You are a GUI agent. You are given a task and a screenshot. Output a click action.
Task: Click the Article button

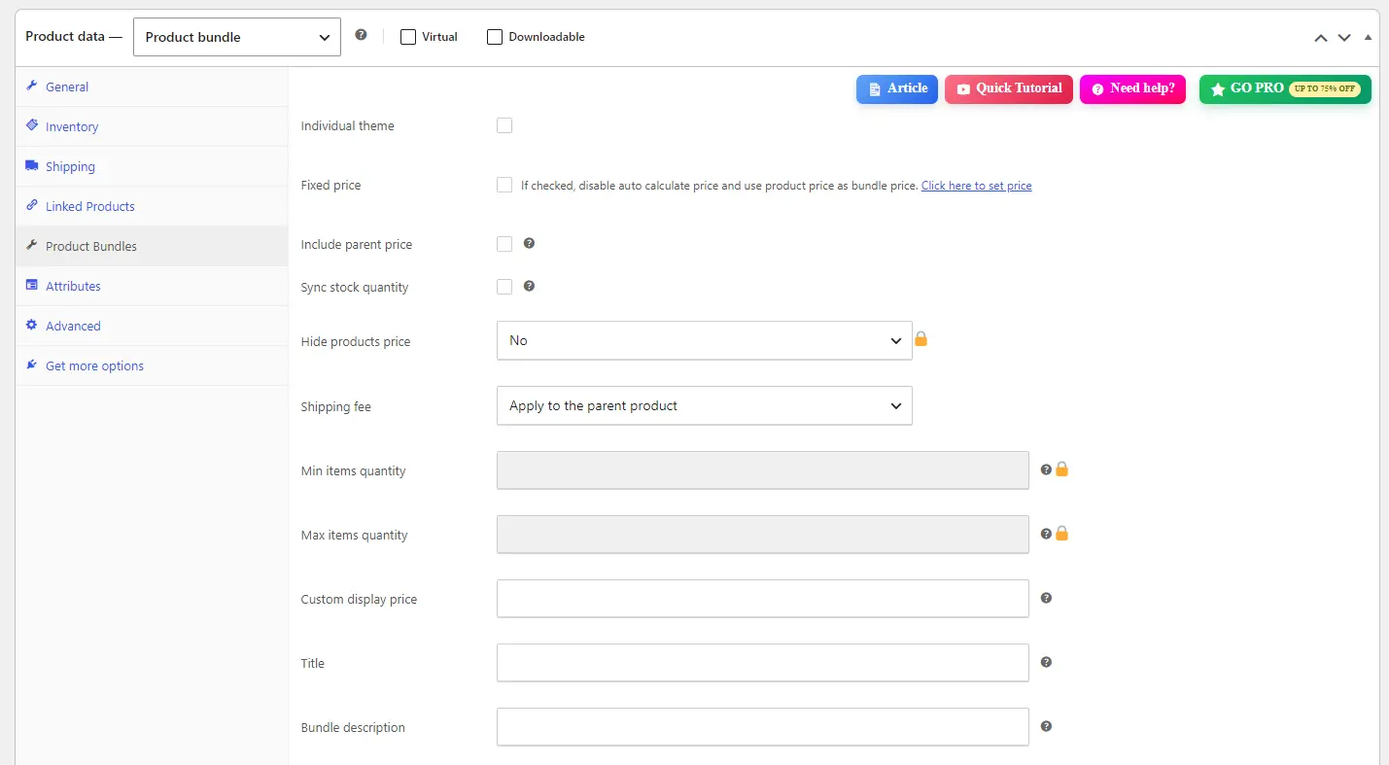897,88
